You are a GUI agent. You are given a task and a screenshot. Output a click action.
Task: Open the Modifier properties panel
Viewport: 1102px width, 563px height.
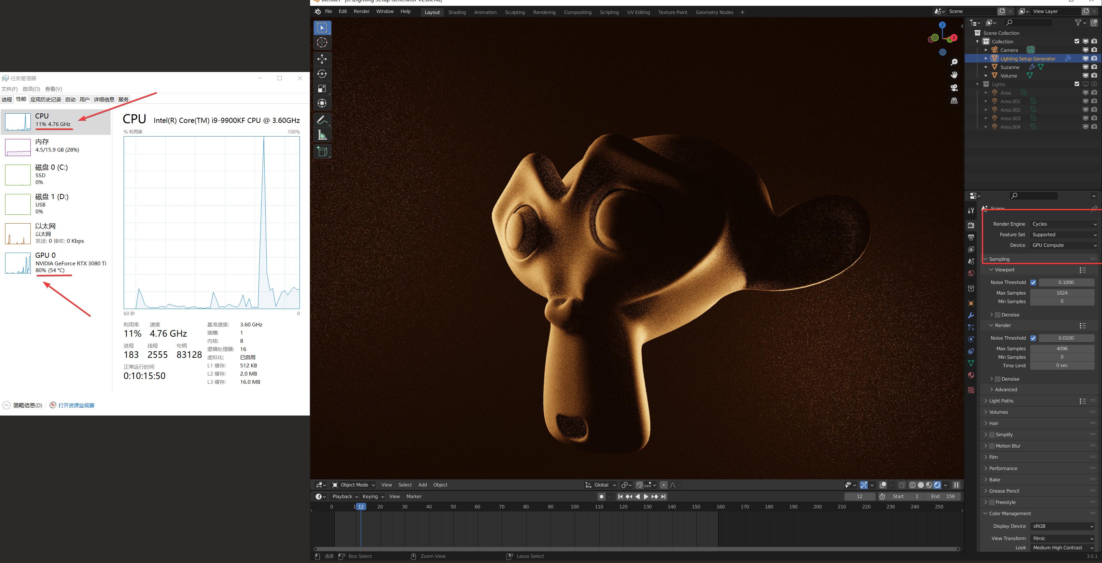pos(971,315)
